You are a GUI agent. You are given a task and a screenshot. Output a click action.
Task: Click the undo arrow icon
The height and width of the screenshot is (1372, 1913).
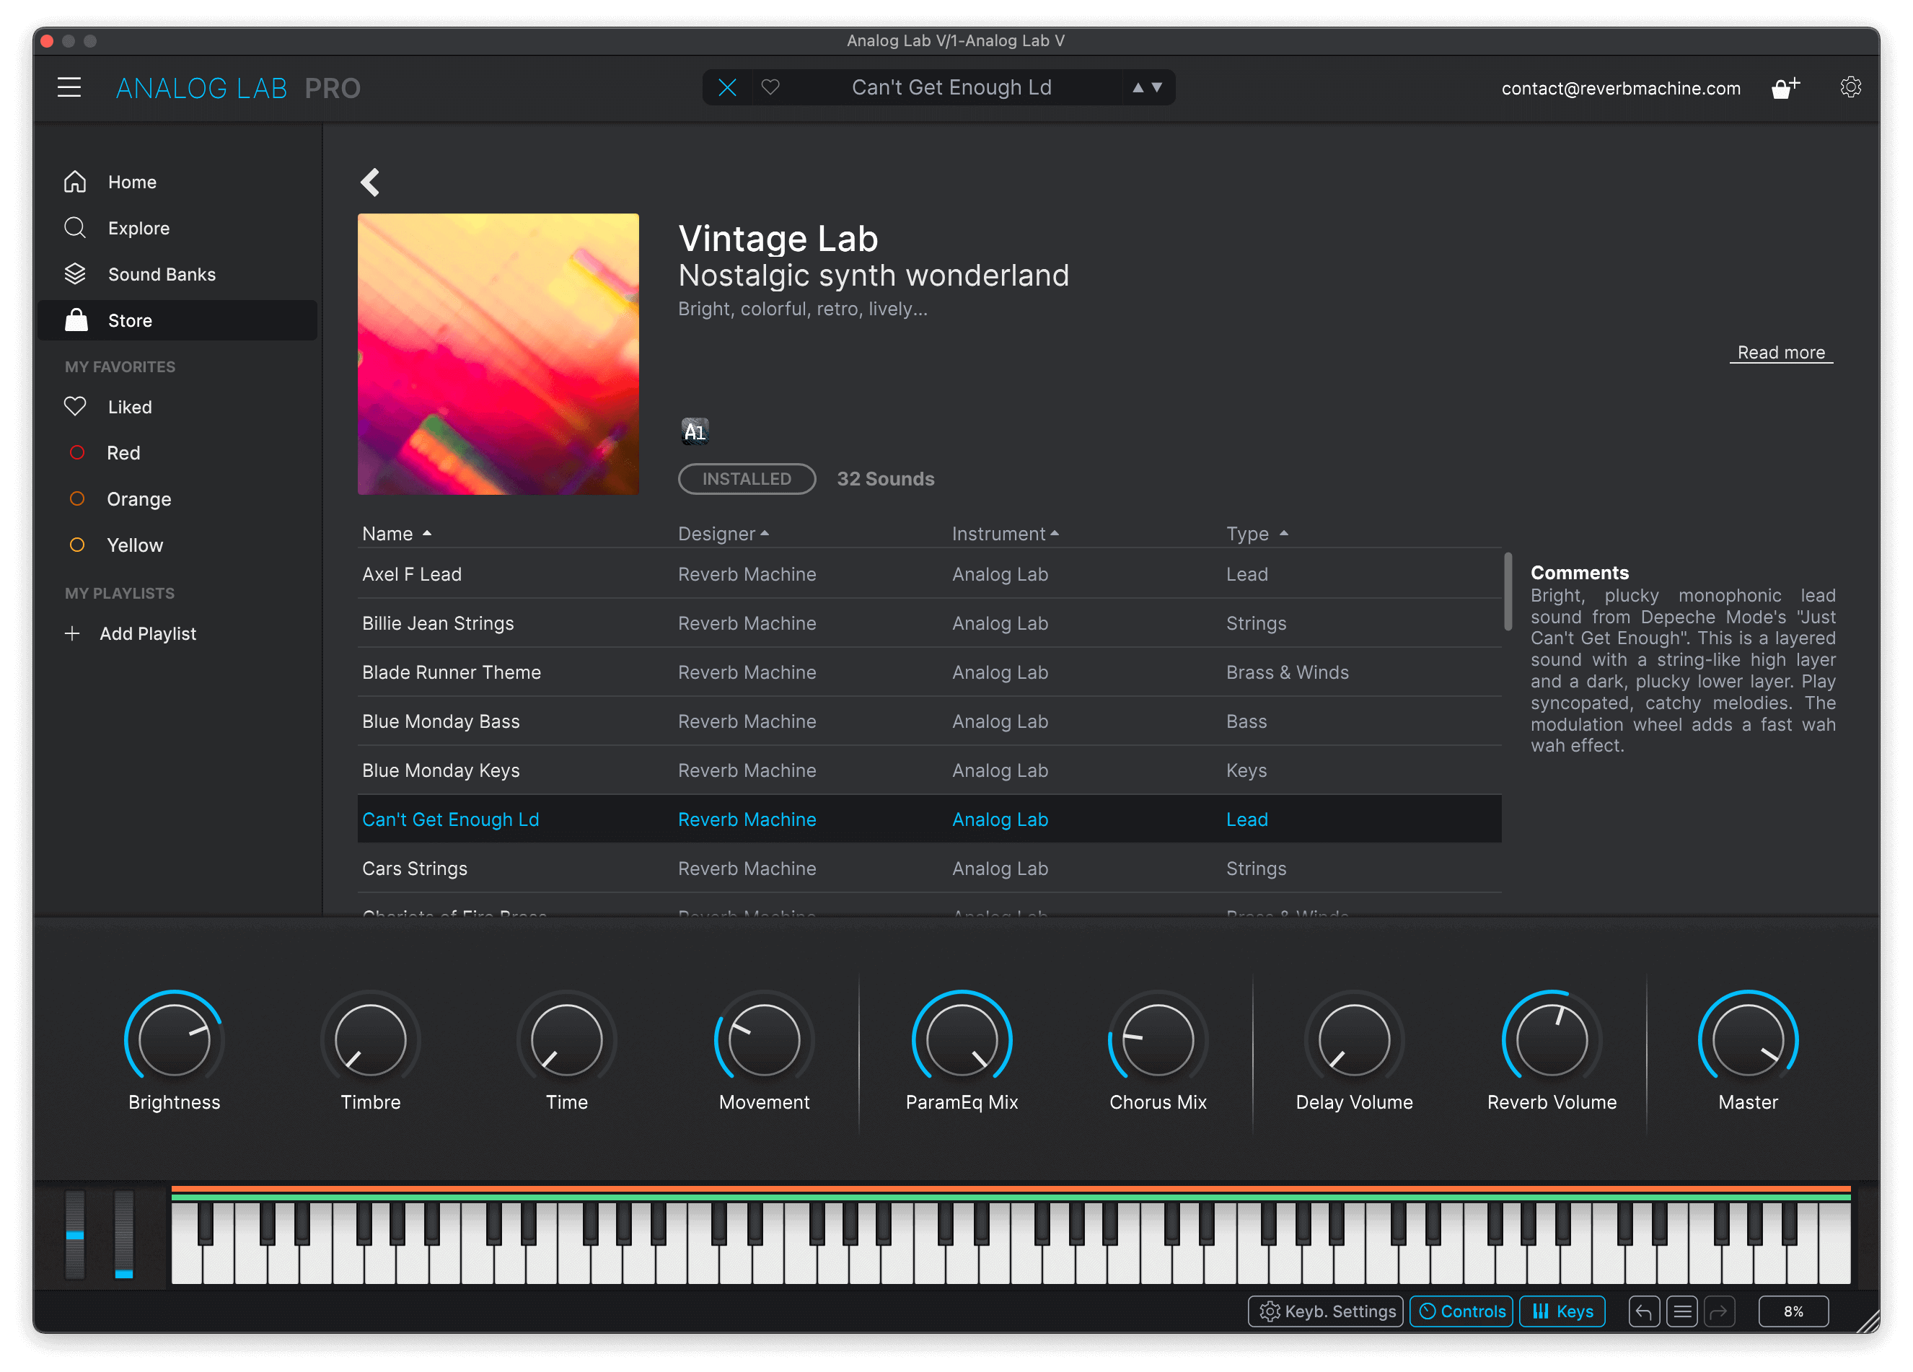(1644, 1311)
